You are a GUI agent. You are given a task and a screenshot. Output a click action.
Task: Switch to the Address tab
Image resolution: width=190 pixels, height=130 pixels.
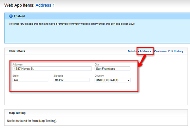pyautogui.click(x=145, y=51)
